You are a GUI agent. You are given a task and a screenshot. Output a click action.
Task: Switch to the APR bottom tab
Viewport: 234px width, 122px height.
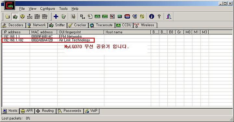(27, 111)
